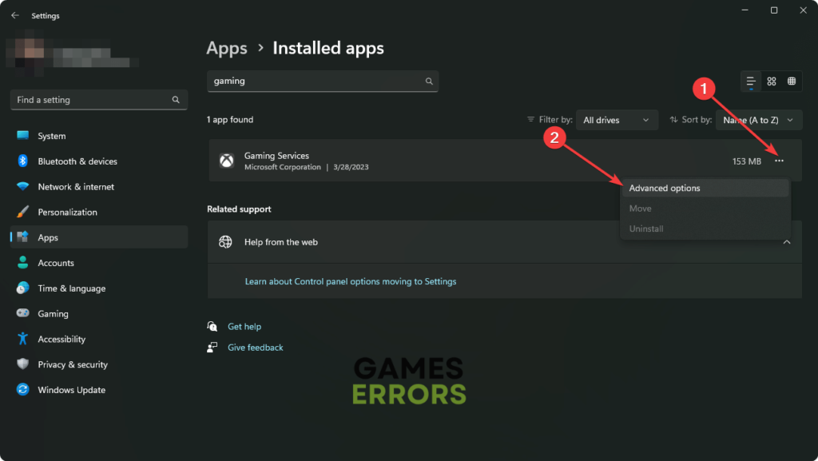Image resolution: width=818 pixels, height=461 pixels.
Task: Click the Give feedback icon
Action: click(212, 347)
